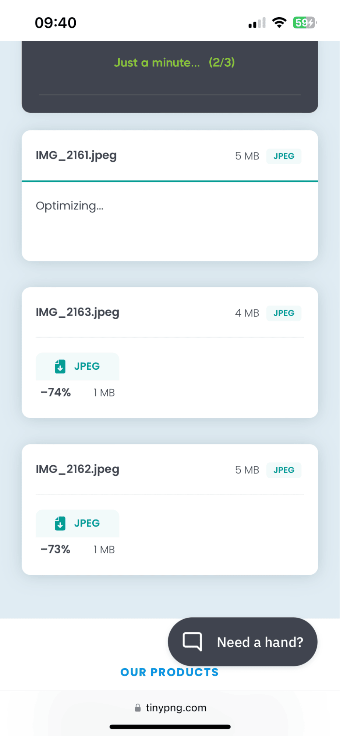
Task: Click the chat bubble icon
Action: click(x=192, y=642)
